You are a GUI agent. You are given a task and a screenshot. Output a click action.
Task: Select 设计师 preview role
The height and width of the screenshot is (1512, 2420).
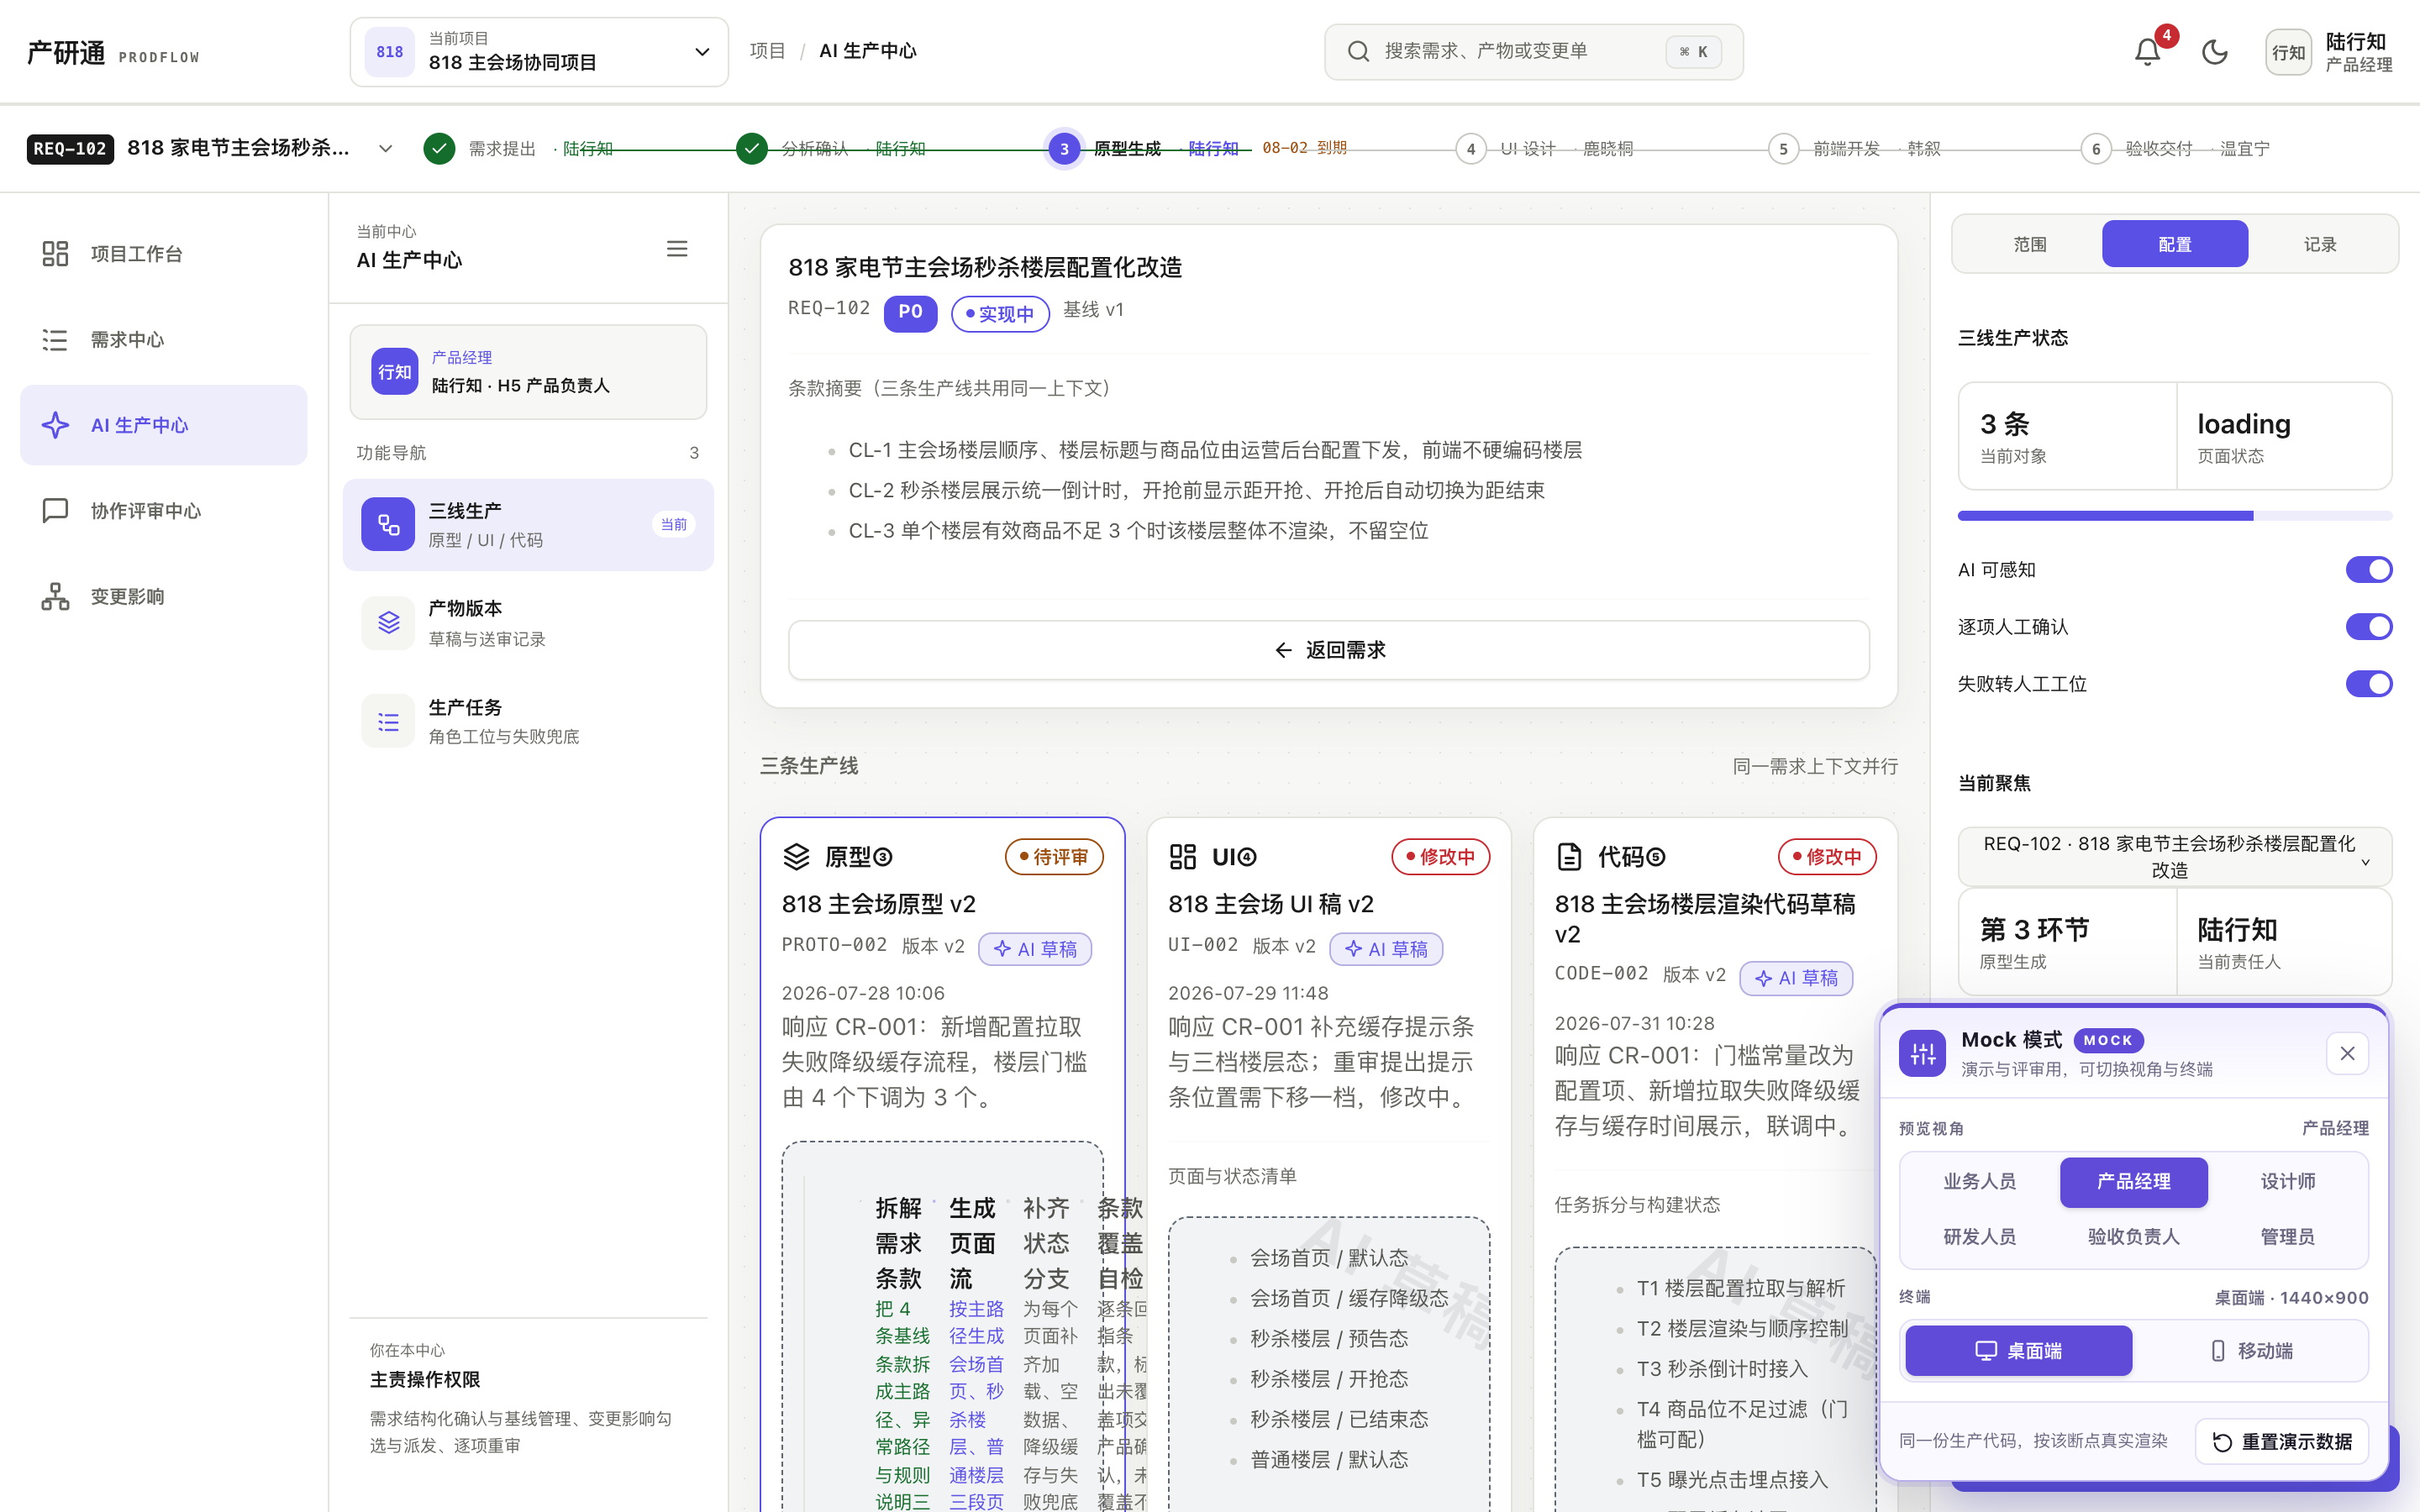(x=2288, y=1182)
